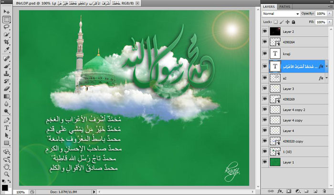The image size is (334, 195).
Task: Open the blend mode Normal dropdown
Action: coord(281,14)
